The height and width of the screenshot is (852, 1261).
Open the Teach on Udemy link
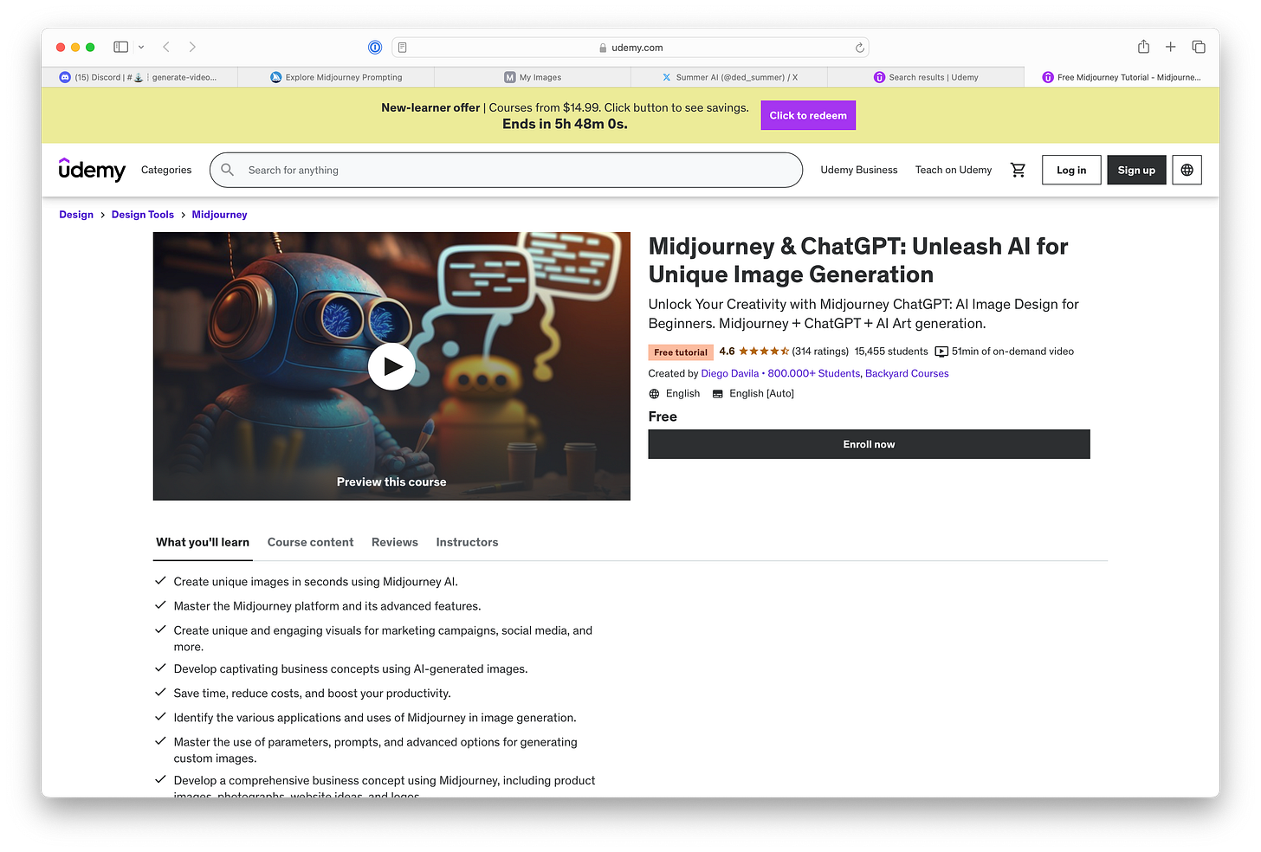pos(954,170)
